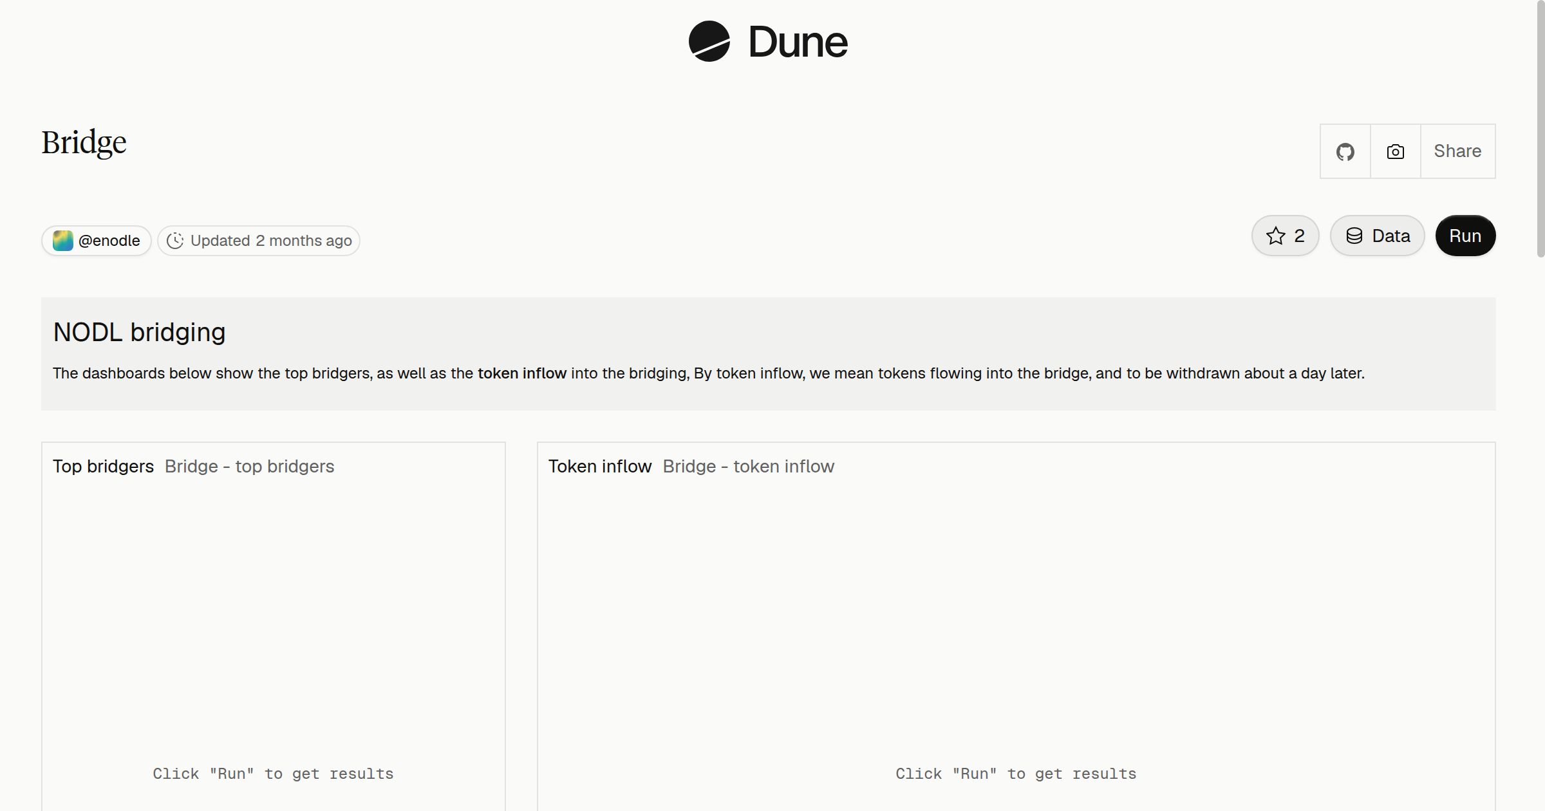
Task: Click the Bridge dashboard title
Action: [x=84, y=143]
